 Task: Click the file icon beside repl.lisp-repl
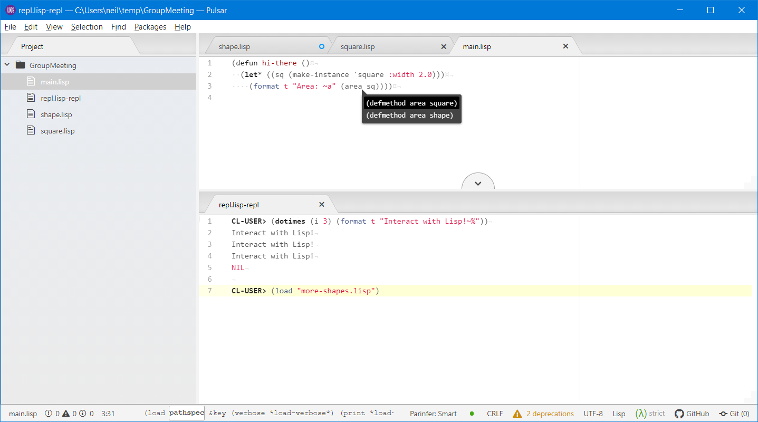pos(31,98)
